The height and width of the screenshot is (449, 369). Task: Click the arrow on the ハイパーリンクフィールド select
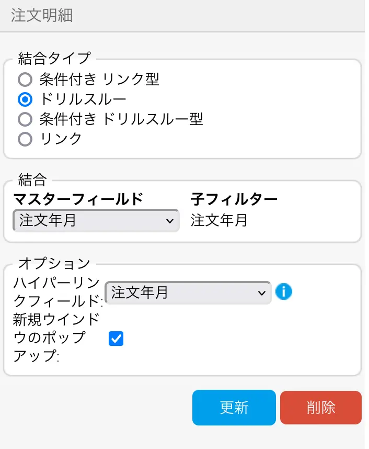[x=262, y=293]
